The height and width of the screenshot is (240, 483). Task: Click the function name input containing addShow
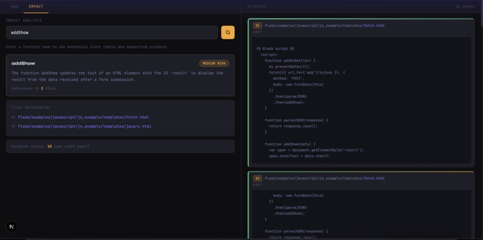(x=112, y=32)
